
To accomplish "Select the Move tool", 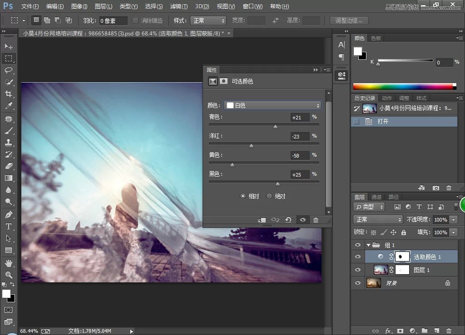I will click(x=9, y=47).
